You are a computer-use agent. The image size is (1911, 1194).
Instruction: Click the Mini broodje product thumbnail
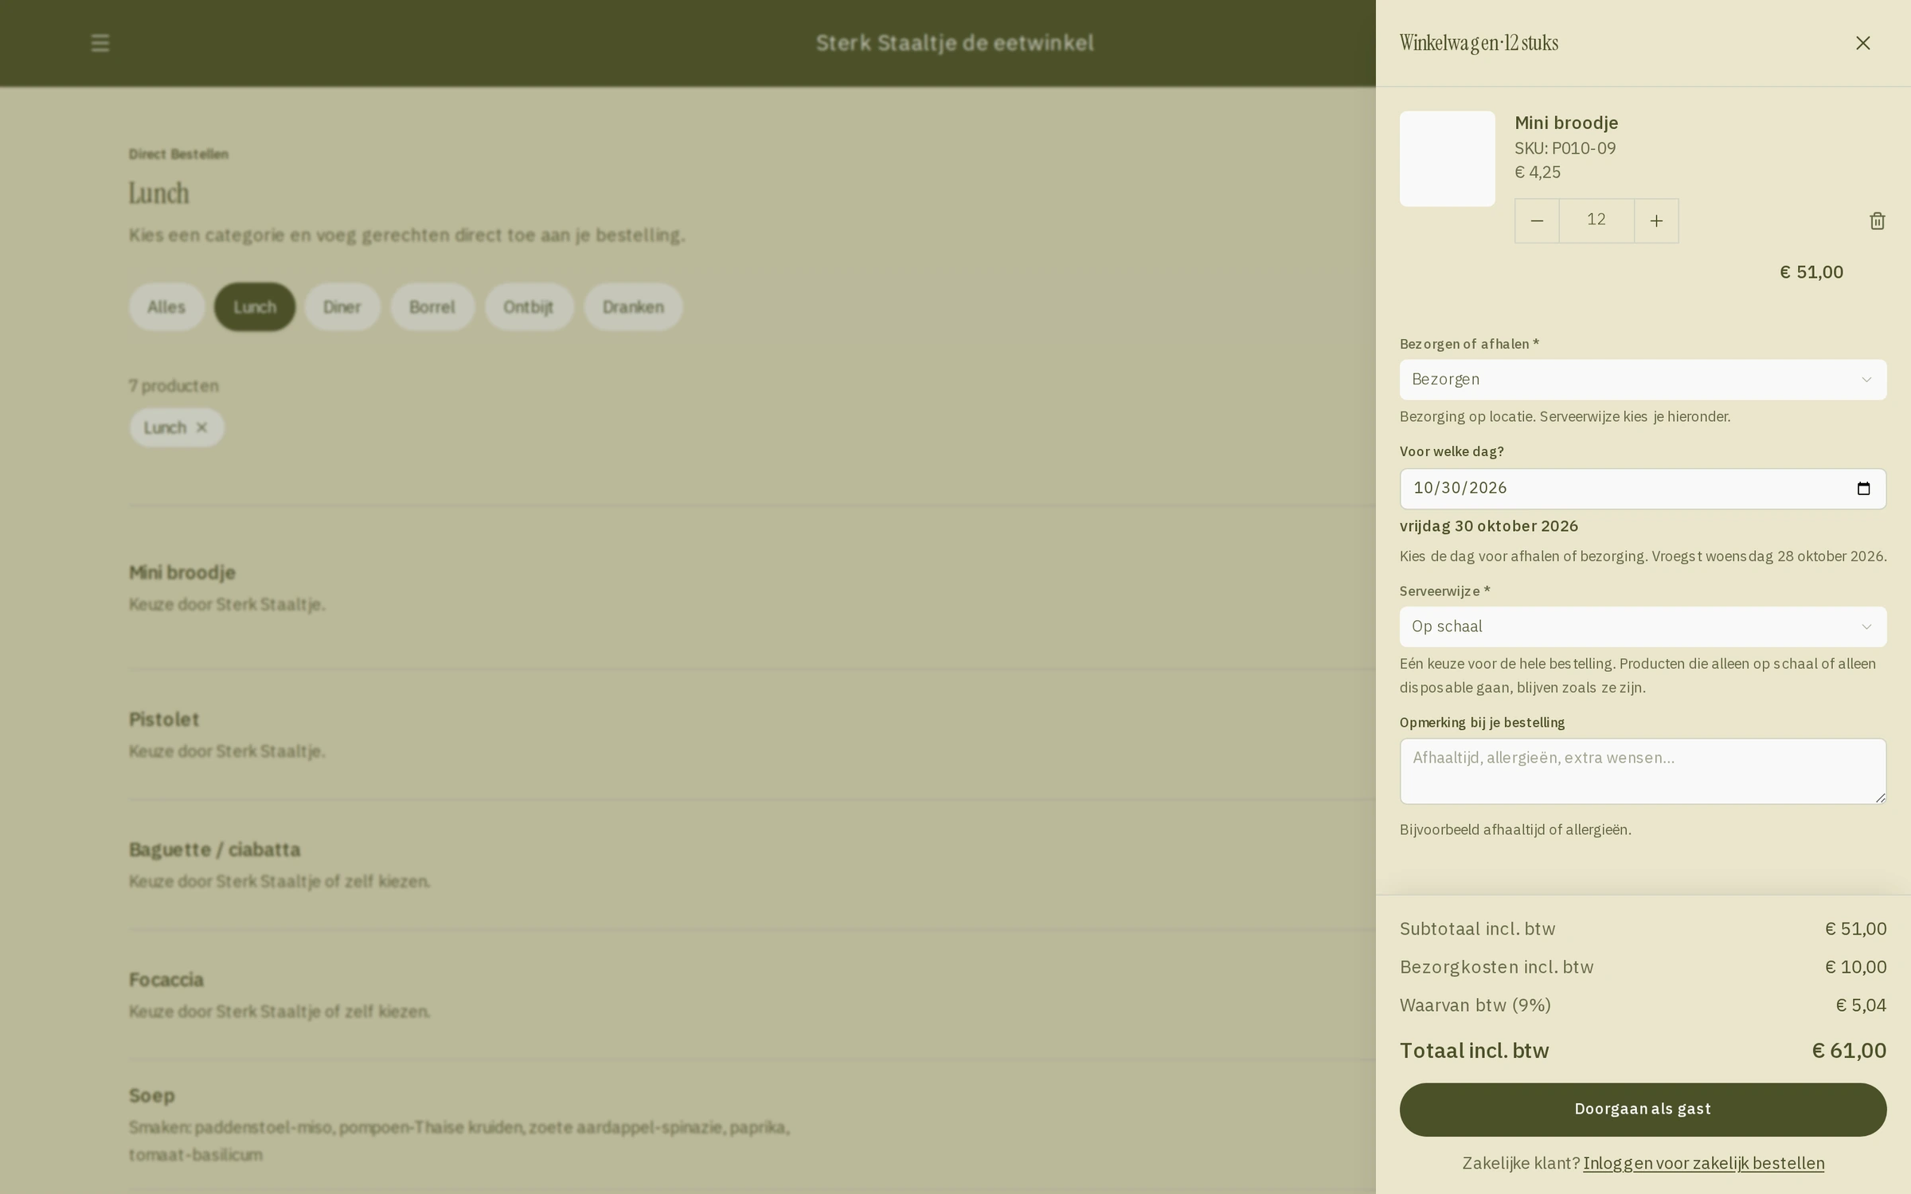[x=1447, y=158]
